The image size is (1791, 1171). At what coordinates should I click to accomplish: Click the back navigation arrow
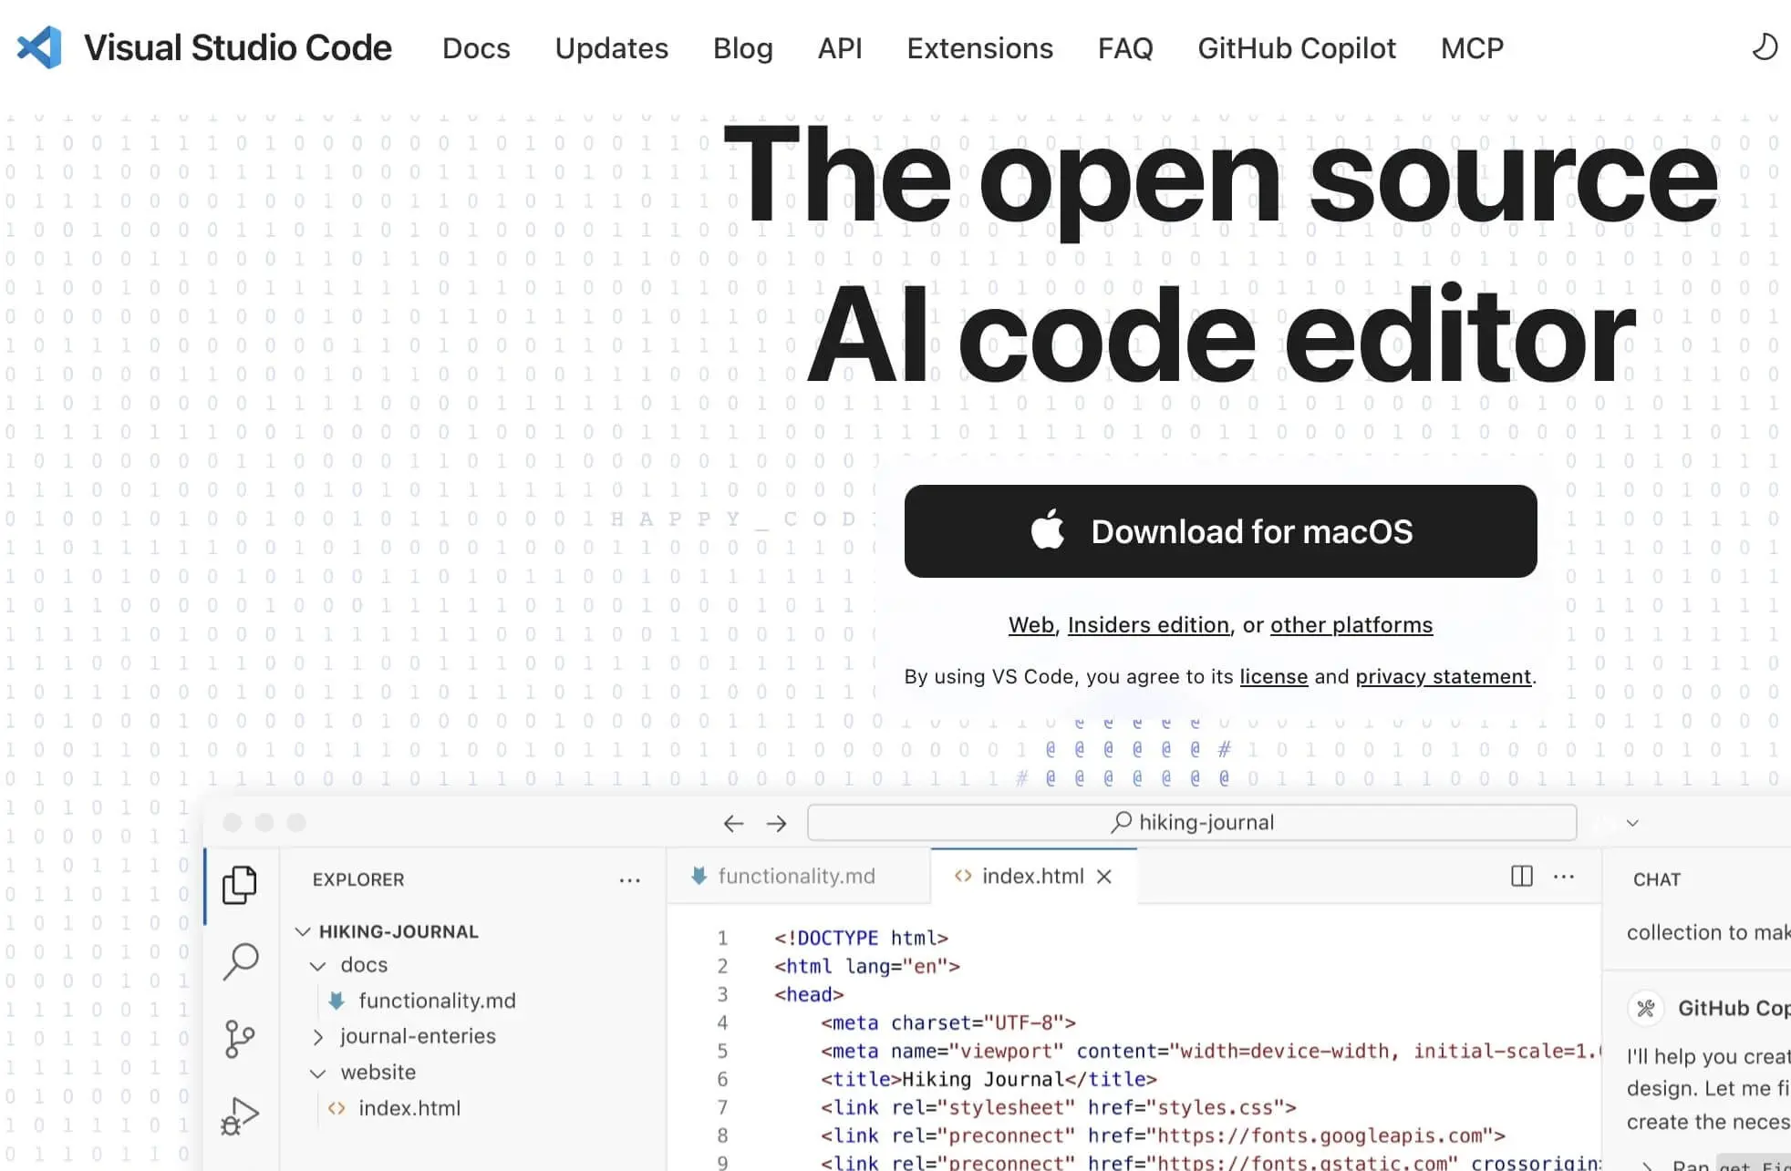tap(732, 823)
